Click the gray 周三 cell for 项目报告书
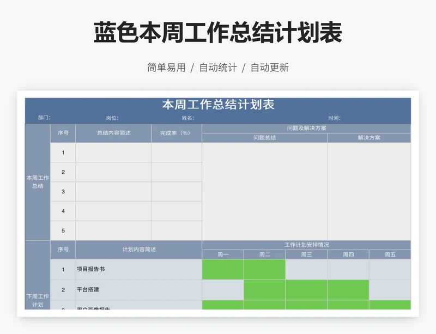This screenshot has width=436, height=334. [x=306, y=270]
